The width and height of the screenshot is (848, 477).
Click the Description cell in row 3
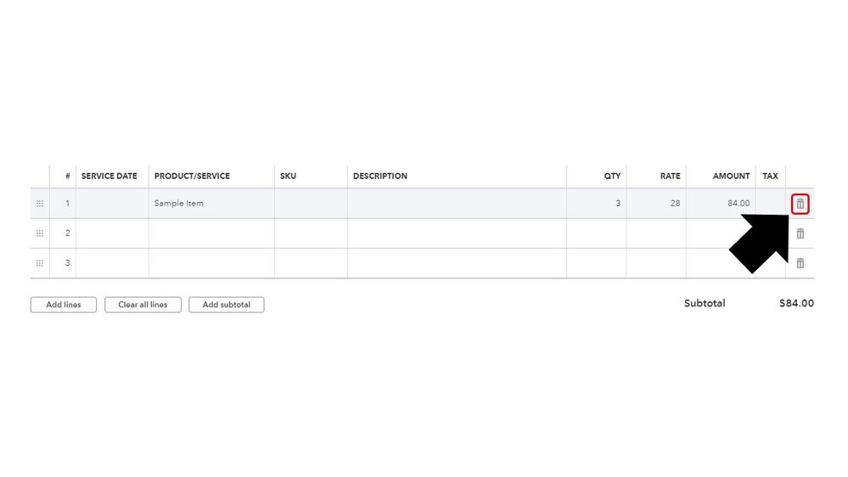457,263
